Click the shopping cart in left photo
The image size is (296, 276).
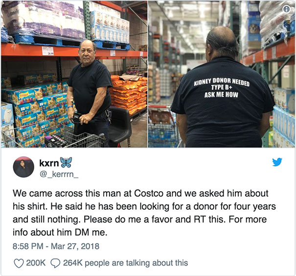pos(53,137)
